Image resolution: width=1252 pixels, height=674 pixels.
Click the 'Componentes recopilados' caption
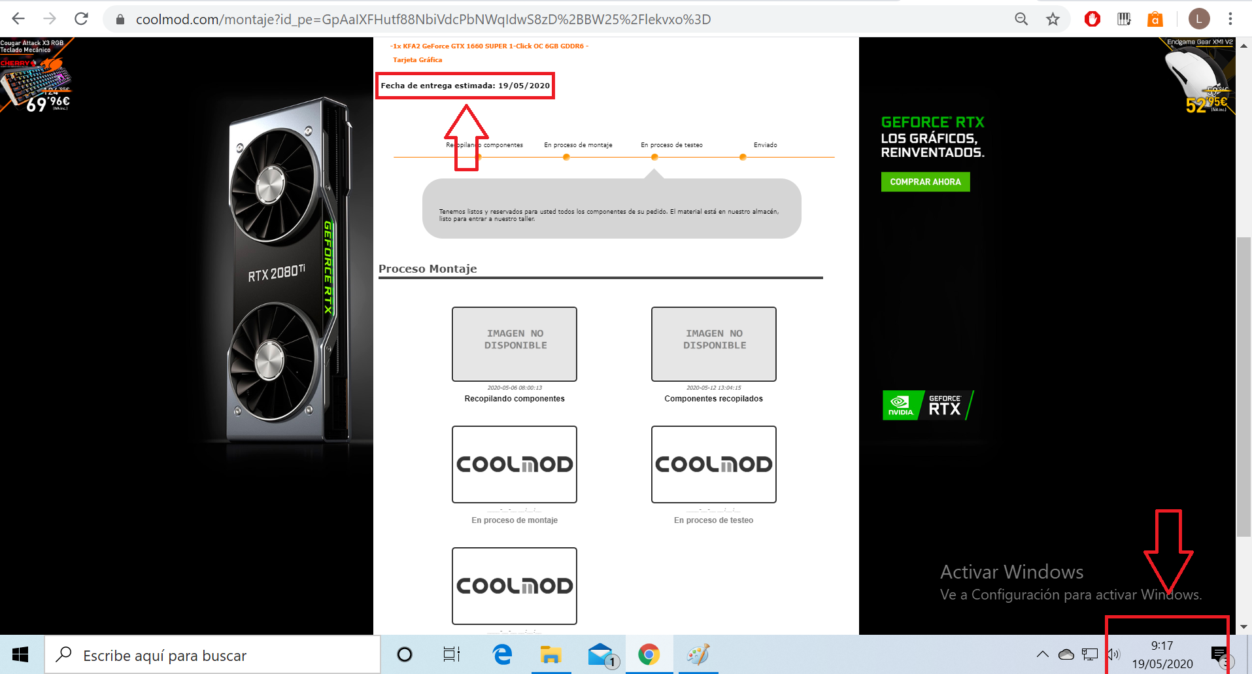[713, 399]
